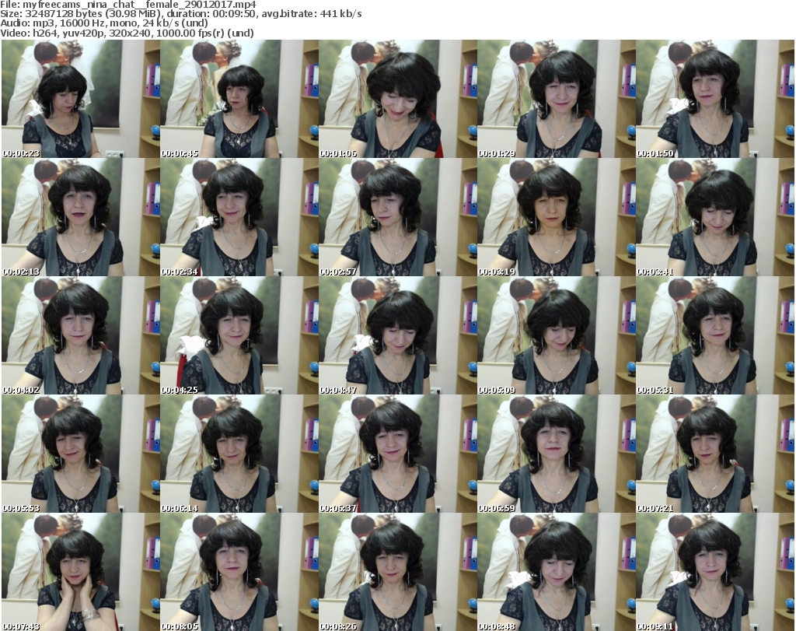Choose the thumbnail frame stamped 00:06:59
This screenshot has height=631, width=796.
557,454
